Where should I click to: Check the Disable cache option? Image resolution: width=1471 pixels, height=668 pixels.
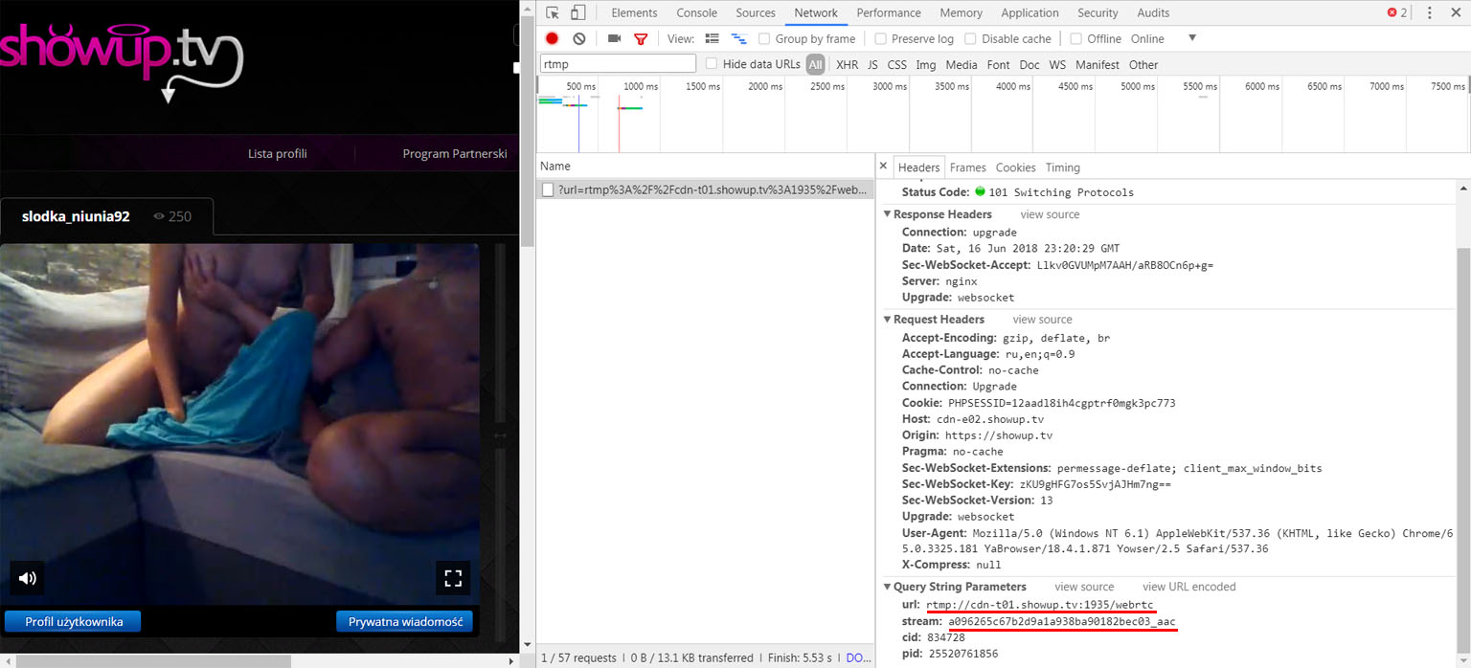point(971,39)
